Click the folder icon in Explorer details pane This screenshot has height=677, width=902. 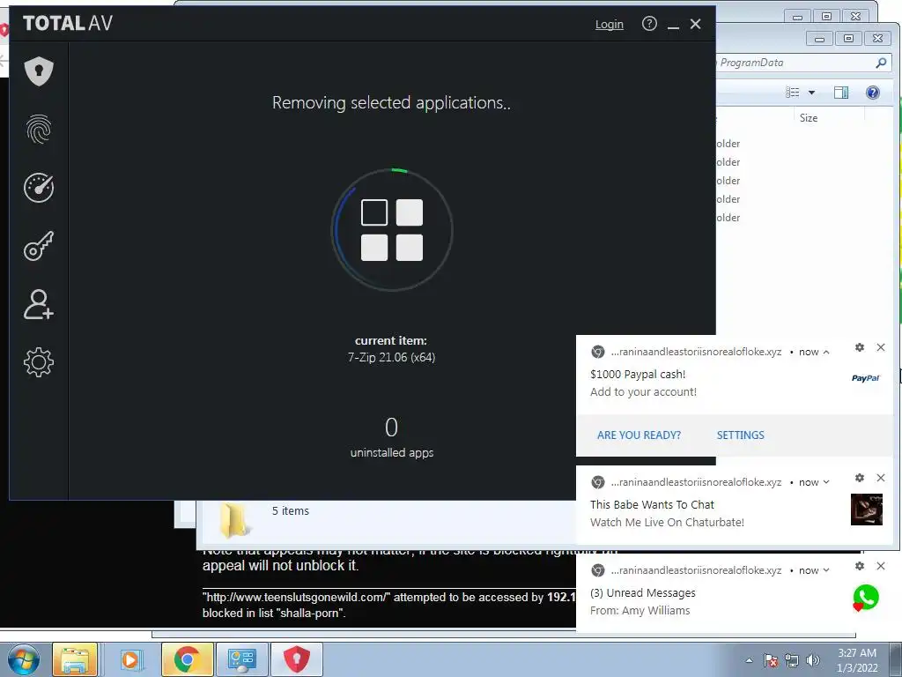(234, 520)
